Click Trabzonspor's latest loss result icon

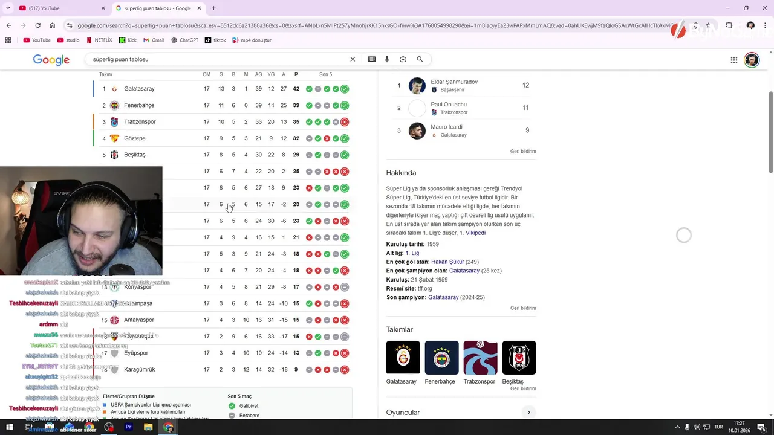point(345,121)
